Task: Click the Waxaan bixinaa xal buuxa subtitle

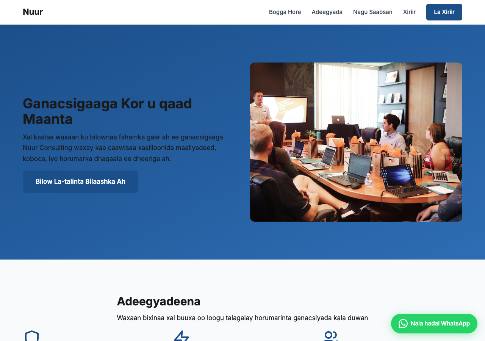Action: tap(242, 318)
